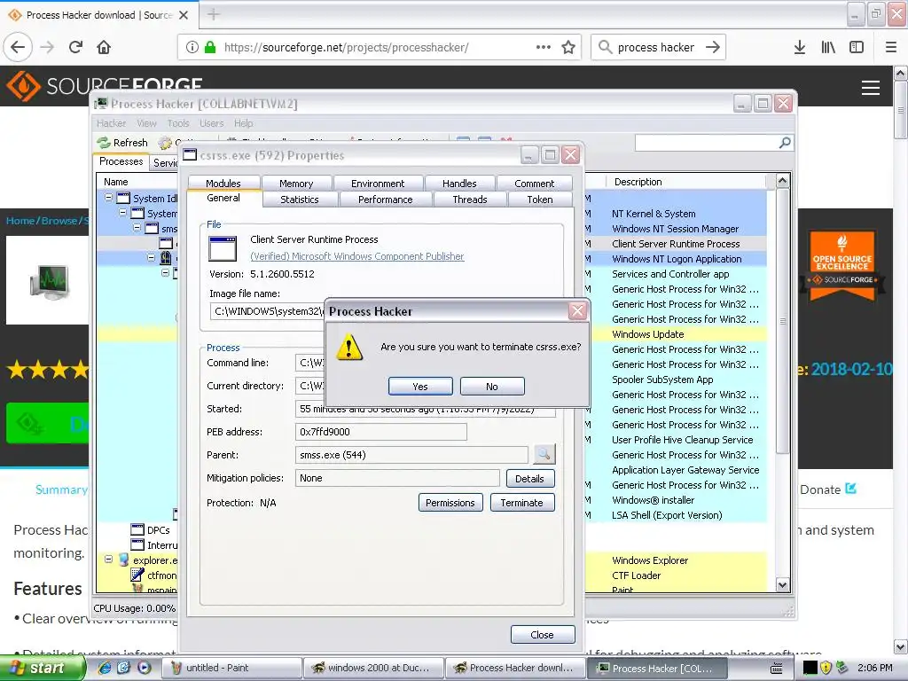This screenshot has width=908, height=681.
Task: Open the browser hamburger menu
Action: point(891,47)
